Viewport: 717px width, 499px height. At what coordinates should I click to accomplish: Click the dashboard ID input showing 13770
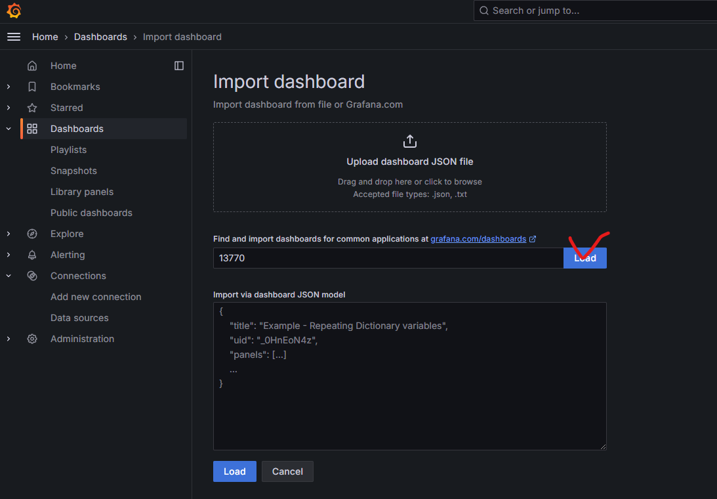click(387, 258)
